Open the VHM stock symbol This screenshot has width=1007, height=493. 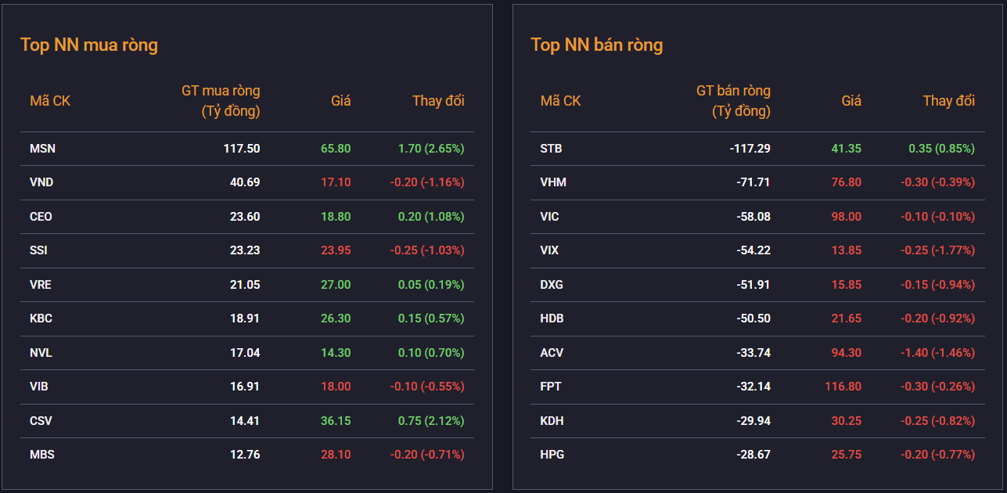point(553,182)
